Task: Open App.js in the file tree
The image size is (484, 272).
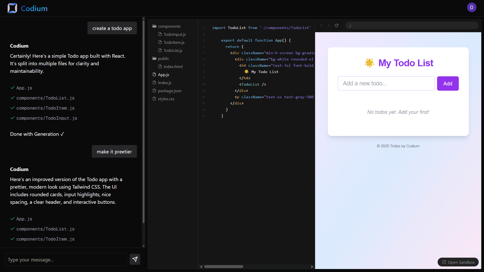Action: pos(164,75)
